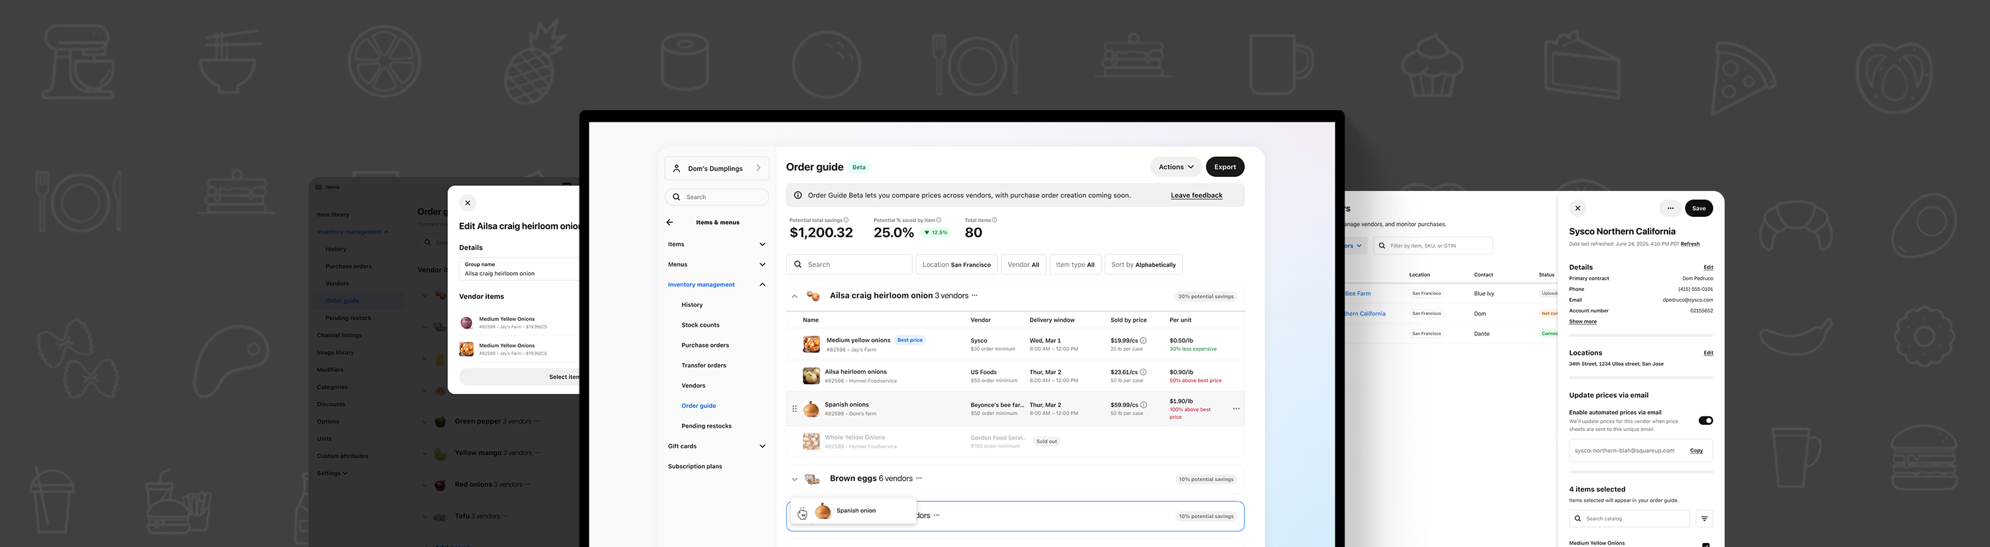Open the three-dot menu on the Spanish onions row
The width and height of the screenshot is (1990, 547).
[1236, 408]
